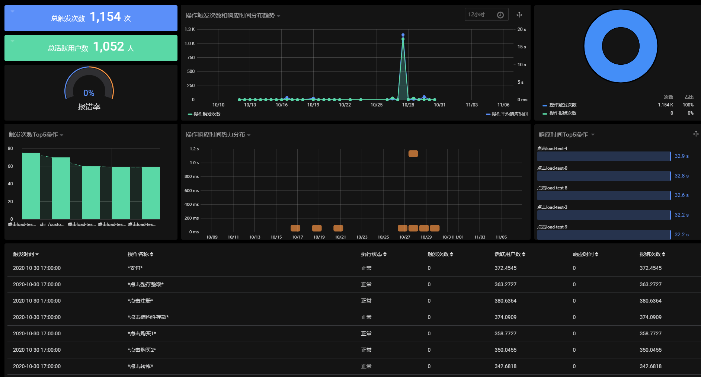This screenshot has height=377, width=701.
Task: Toggle 操作报错次数 in the donut chart legend
Action: point(563,113)
